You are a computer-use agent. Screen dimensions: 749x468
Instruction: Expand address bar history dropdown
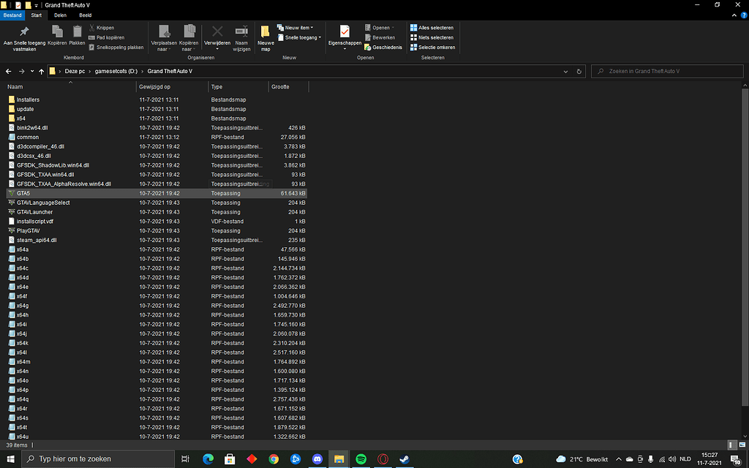point(565,71)
